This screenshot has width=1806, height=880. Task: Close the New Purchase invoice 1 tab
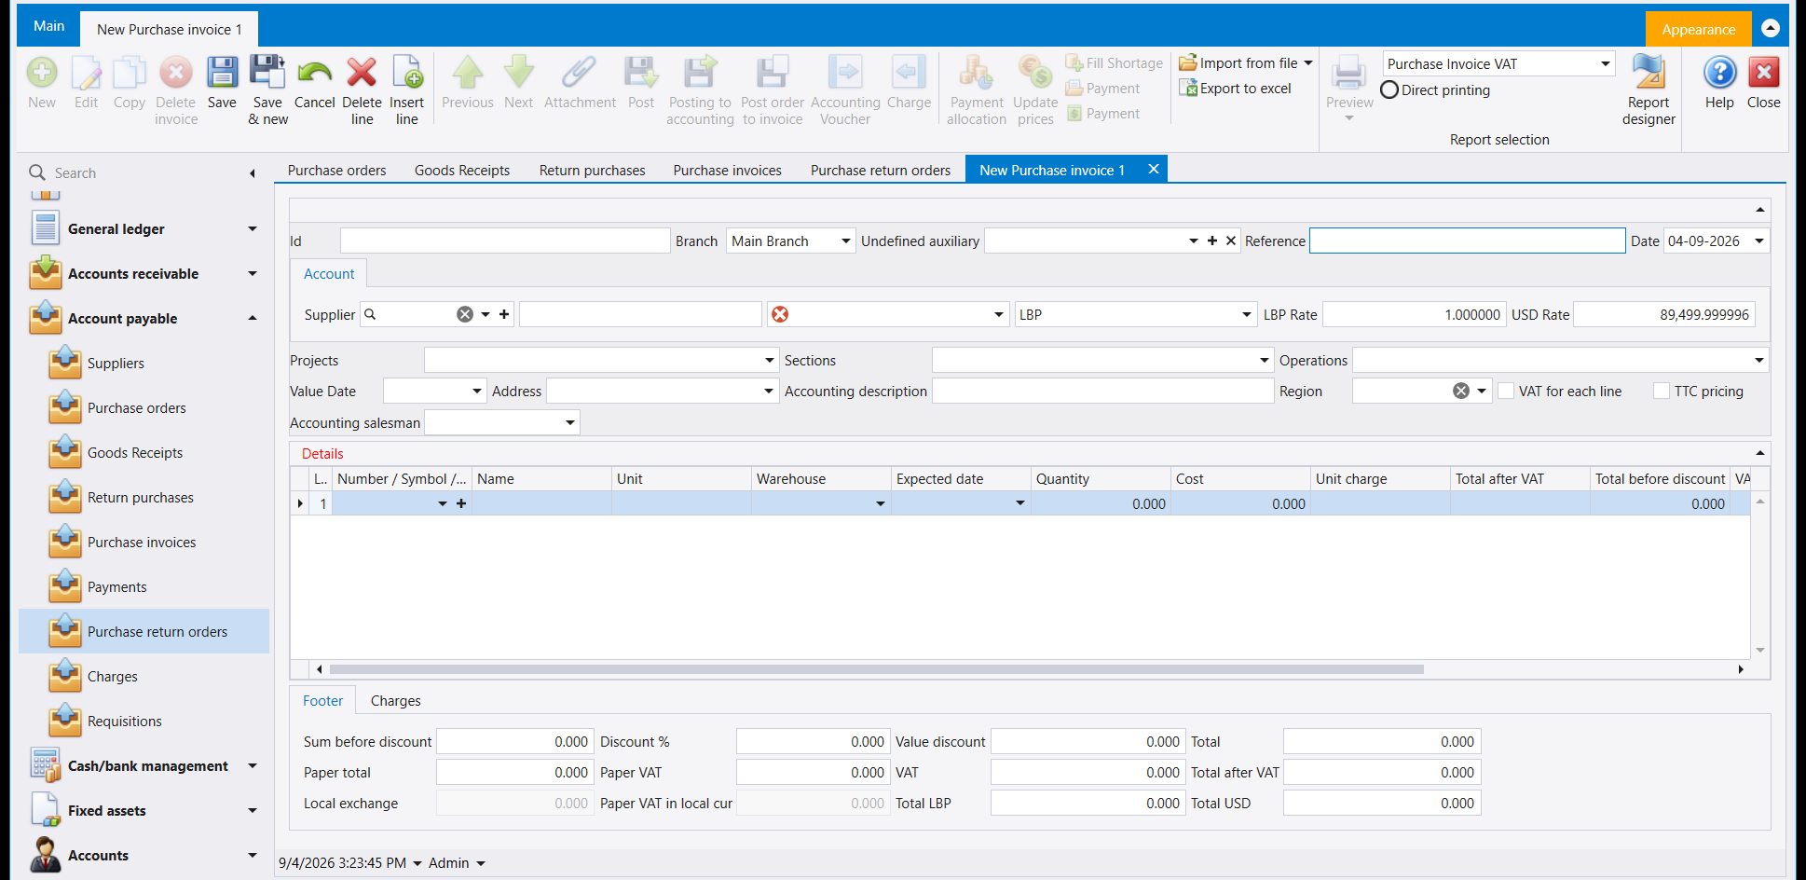coord(1154,169)
